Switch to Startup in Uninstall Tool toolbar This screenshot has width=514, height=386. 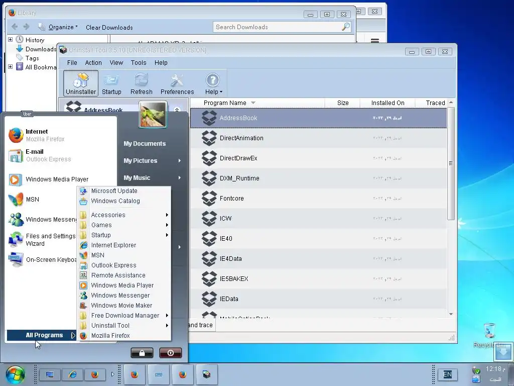pos(111,83)
